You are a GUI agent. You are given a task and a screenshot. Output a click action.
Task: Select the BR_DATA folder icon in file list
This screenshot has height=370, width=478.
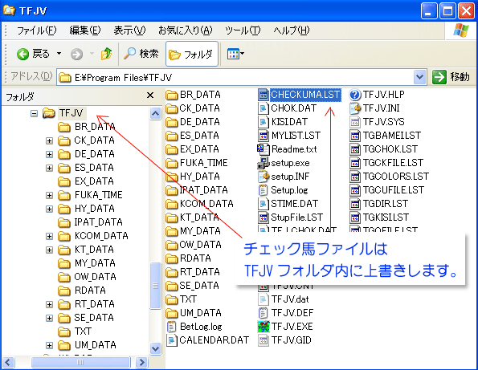pyautogui.click(x=172, y=95)
